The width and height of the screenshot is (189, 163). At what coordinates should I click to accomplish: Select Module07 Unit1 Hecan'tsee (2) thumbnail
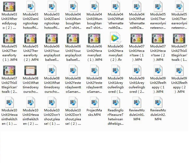158,38
